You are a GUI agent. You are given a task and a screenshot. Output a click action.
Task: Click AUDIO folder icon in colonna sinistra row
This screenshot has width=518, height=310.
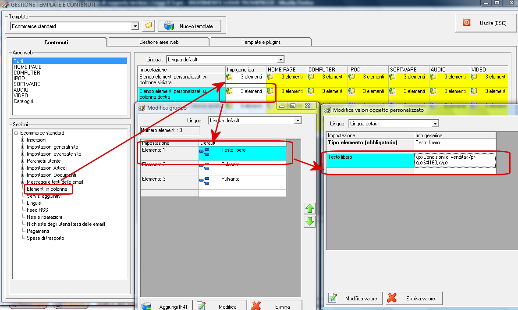(433, 77)
